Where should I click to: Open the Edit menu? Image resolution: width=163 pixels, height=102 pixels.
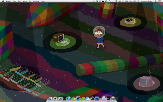20,1
